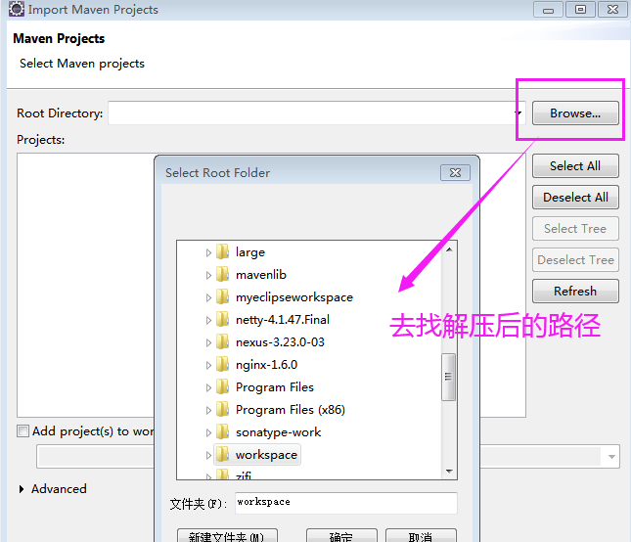The height and width of the screenshot is (542, 631).
Task: Click the netty-4.1.47.Final folder name
Action: pos(283,320)
